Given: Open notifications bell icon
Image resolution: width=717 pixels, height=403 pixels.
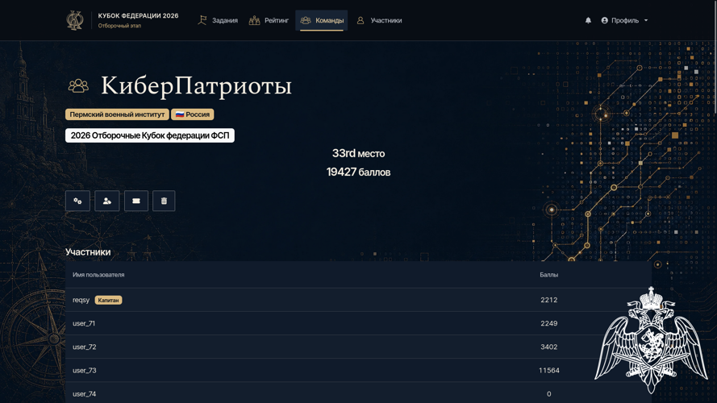Looking at the screenshot, I should click(588, 20).
